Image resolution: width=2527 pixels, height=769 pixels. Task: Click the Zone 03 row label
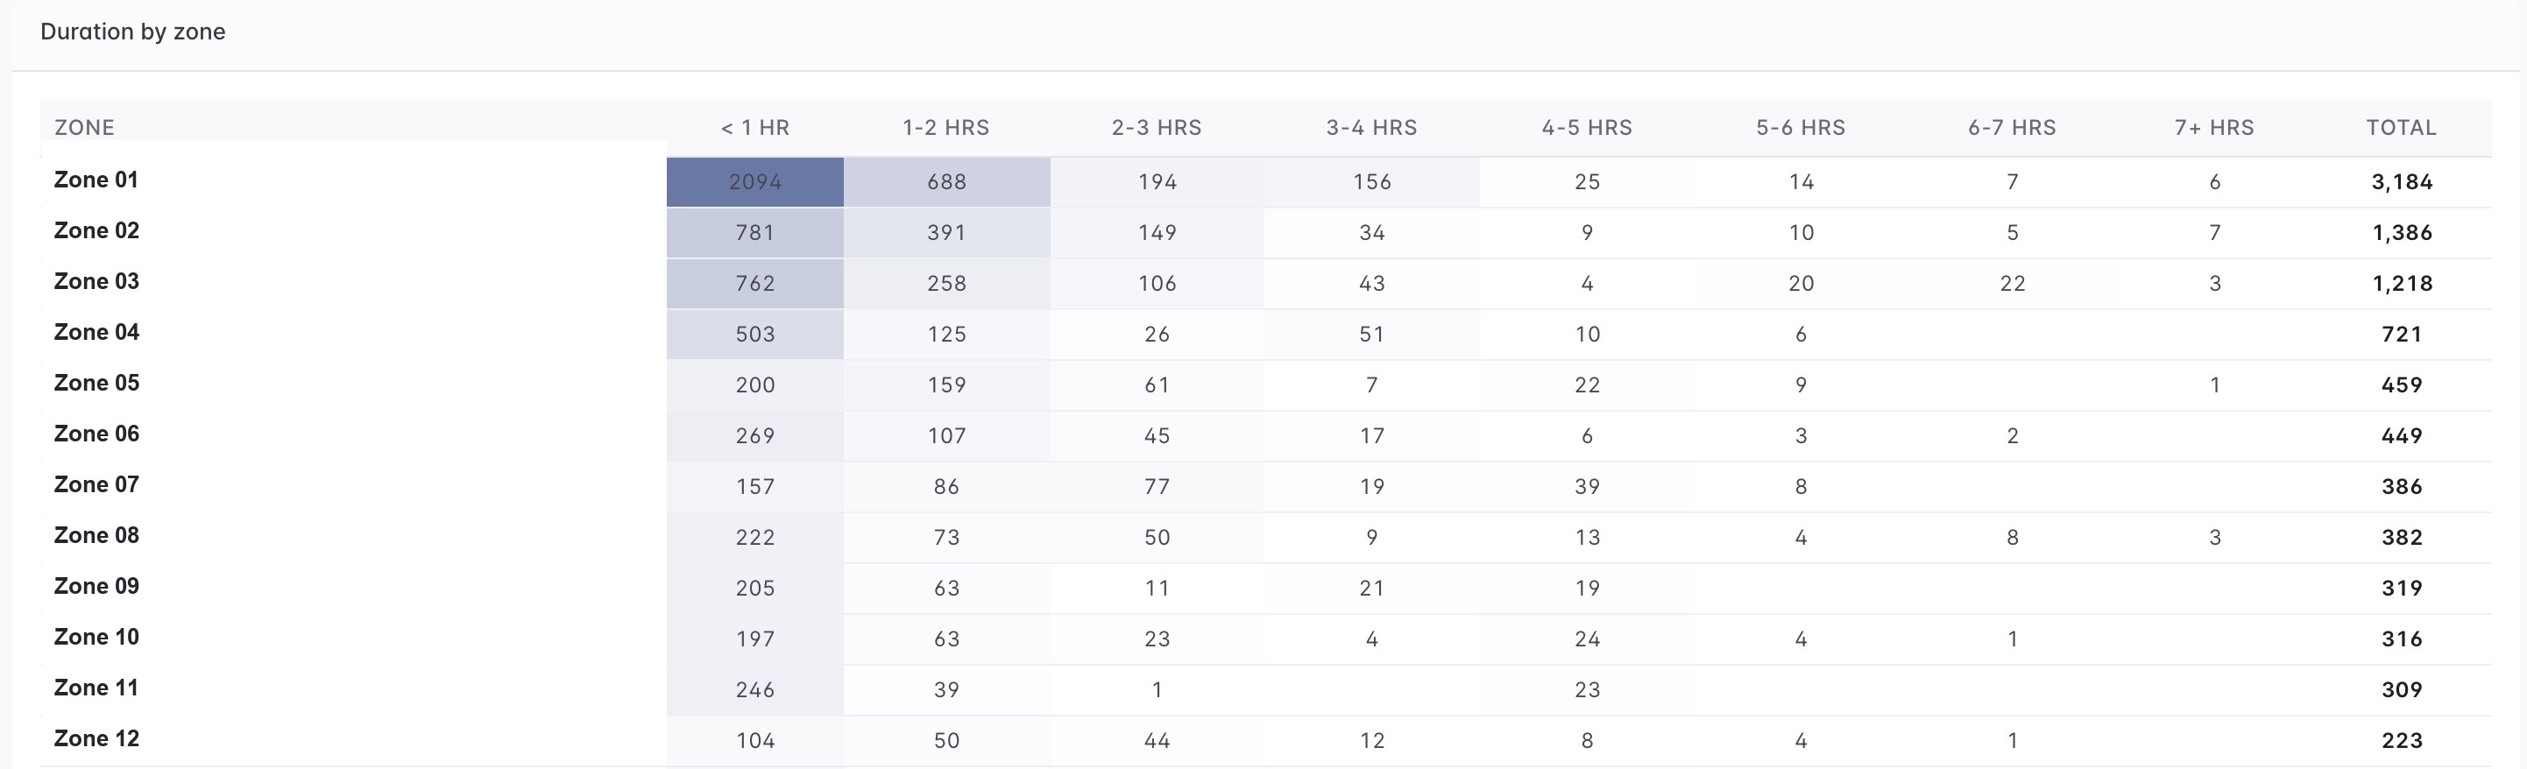(96, 281)
